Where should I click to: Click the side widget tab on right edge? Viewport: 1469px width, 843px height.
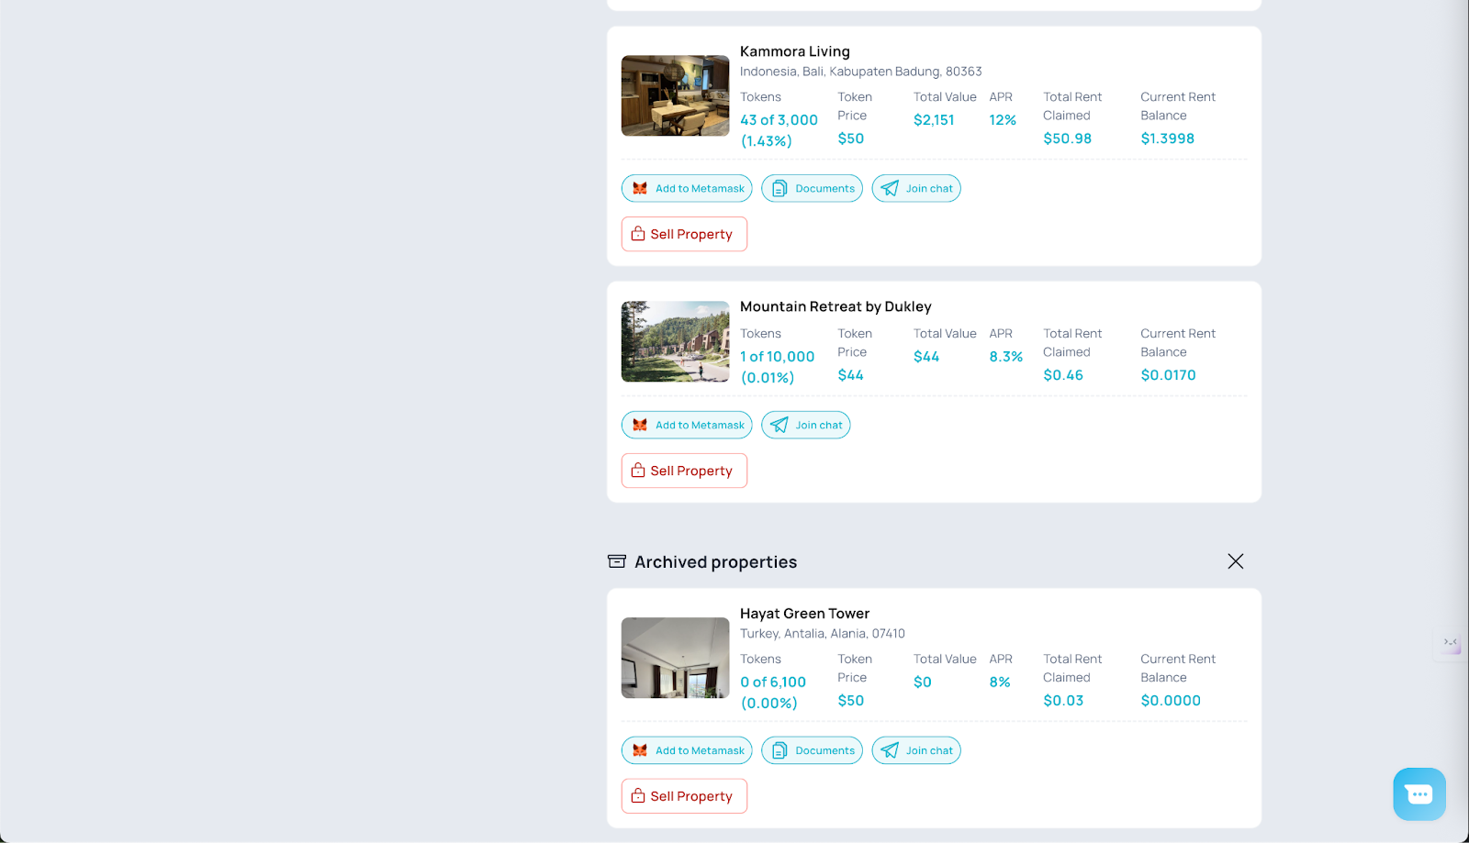[x=1450, y=643]
